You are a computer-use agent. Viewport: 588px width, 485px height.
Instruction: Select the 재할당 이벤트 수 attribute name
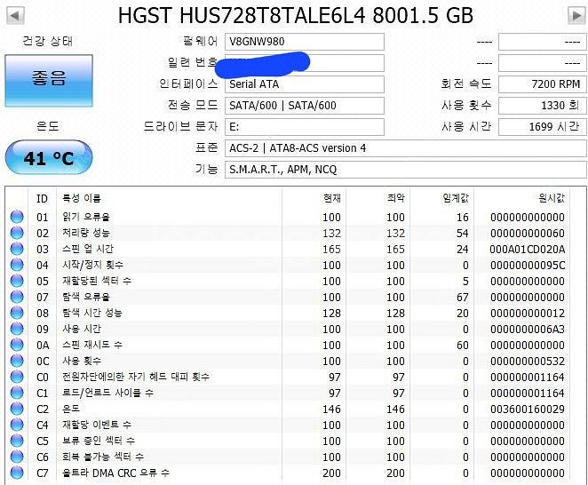tap(97, 425)
